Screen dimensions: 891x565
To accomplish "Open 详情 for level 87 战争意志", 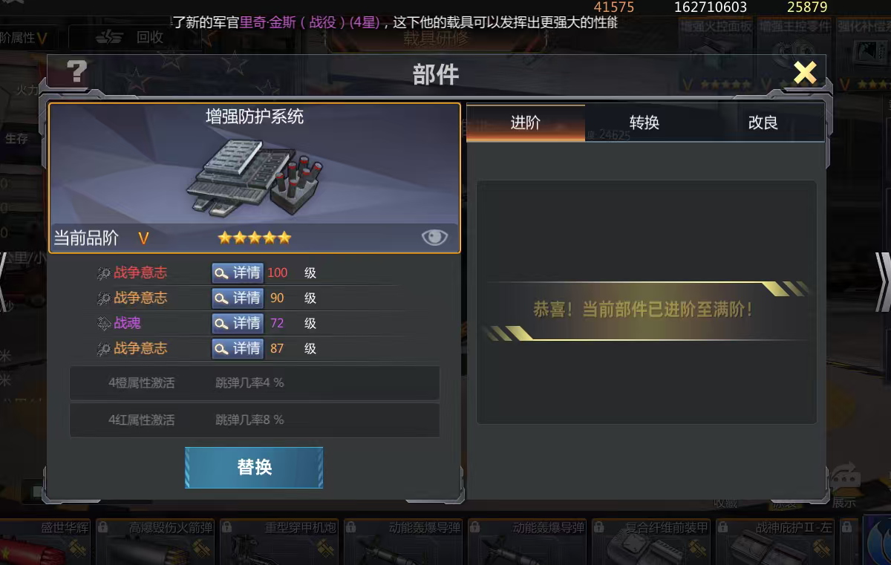I will click(x=237, y=348).
